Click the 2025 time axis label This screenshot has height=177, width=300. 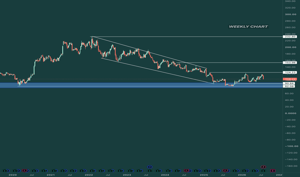pos(204,175)
